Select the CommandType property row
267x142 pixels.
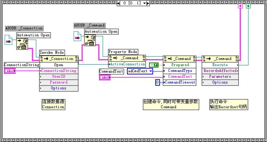[x=180, y=71]
